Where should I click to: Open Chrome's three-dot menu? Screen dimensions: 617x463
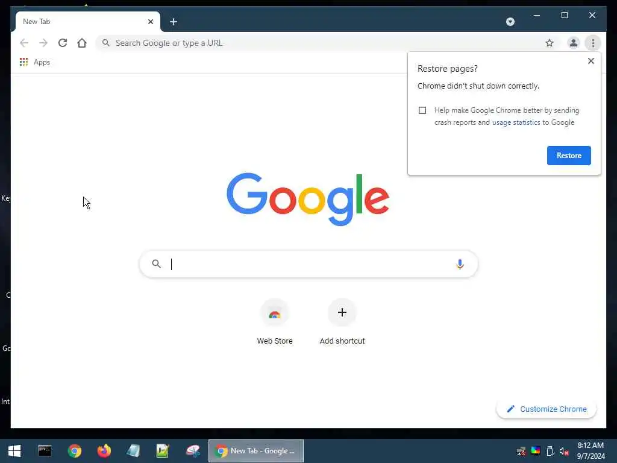(x=593, y=43)
